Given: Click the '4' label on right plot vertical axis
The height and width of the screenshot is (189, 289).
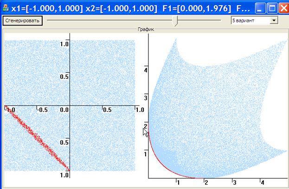Looking at the screenshot, I should pos(146,70).
